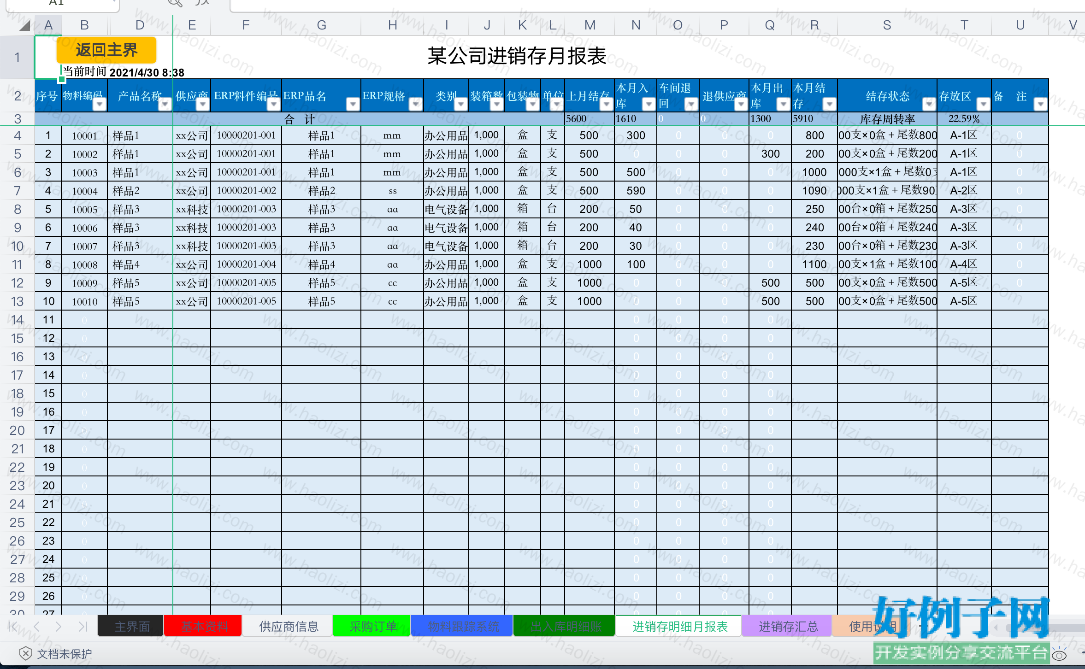Switch to the 进销存汇总 sheet tab
This screenshot has width=1085, height=669.
[788, 626]
